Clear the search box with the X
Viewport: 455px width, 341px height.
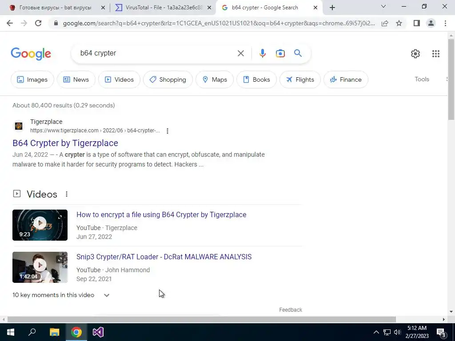point(240,53)
